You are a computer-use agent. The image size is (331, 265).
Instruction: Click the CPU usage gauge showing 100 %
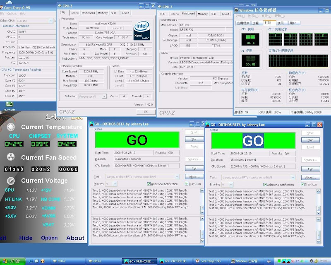coord(250,39)
